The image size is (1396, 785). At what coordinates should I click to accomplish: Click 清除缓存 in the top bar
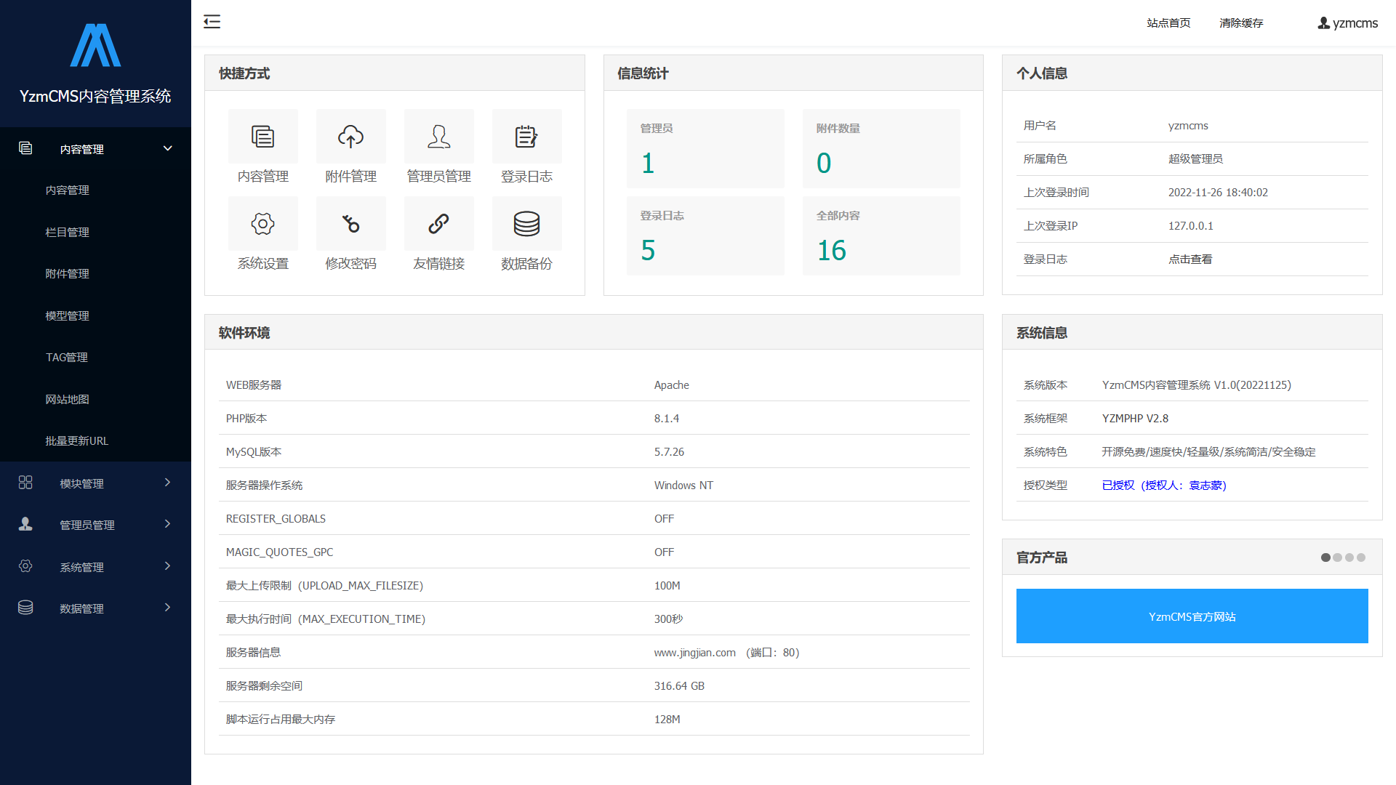(1241, 23)
